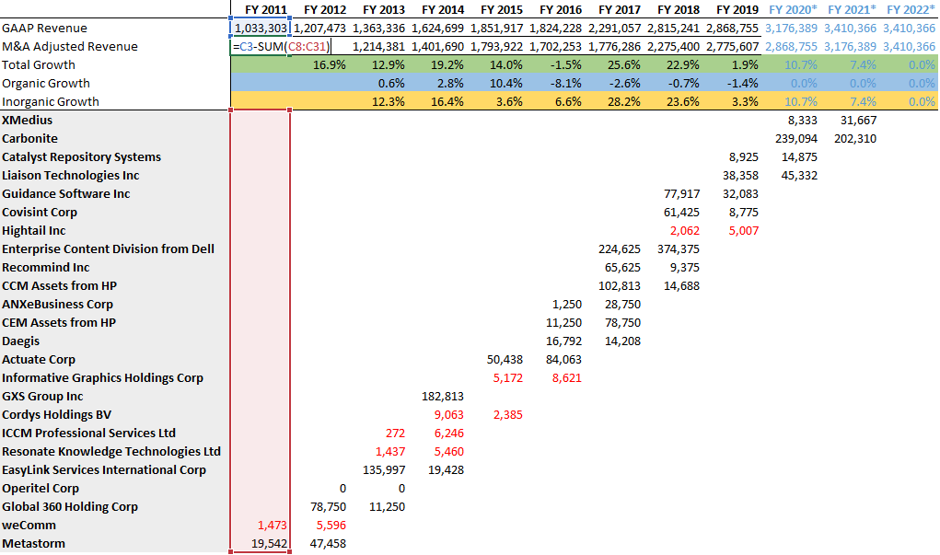The width and height of the screenshot is (940, 555).
Task: Click Organic Growth cell -8.1%
Action: [x=566, y=84]
